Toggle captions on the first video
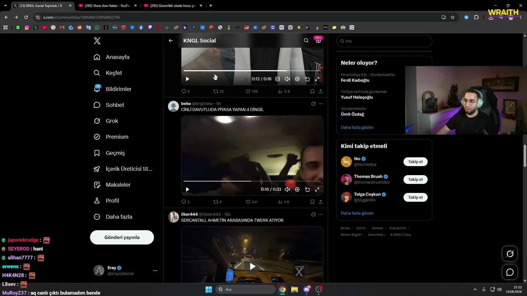The height and width of the screenshot is (296, 527). [x=277, y=79]
